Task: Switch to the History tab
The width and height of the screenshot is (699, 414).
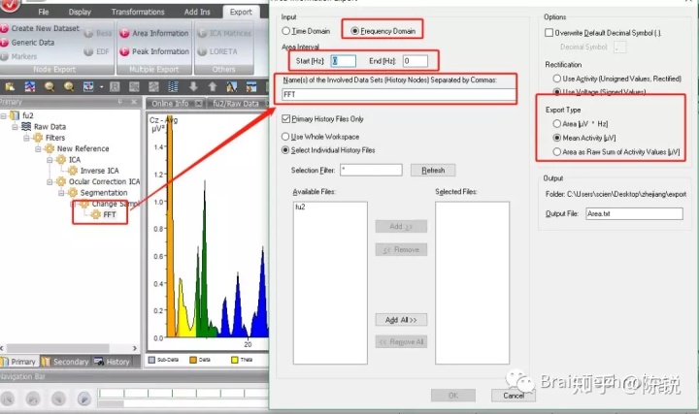Action: pyautogui.click(x=113, y=362)
